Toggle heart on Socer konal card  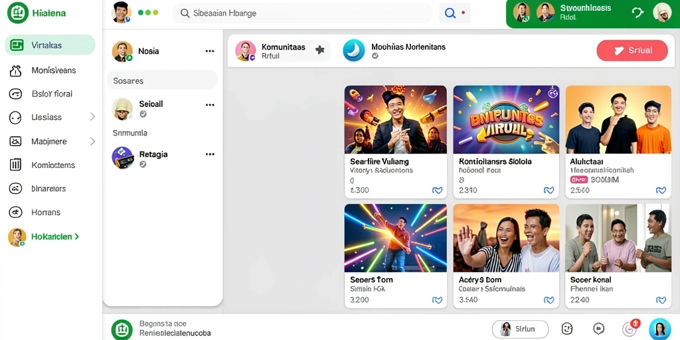point(661,299)
